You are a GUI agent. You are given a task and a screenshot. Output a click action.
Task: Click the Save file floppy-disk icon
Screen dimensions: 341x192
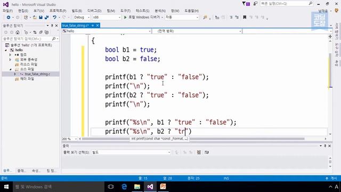40,17
